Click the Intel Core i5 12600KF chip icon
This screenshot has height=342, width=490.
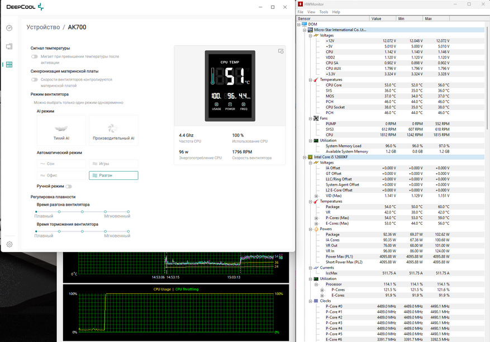(x=310, y=157)
